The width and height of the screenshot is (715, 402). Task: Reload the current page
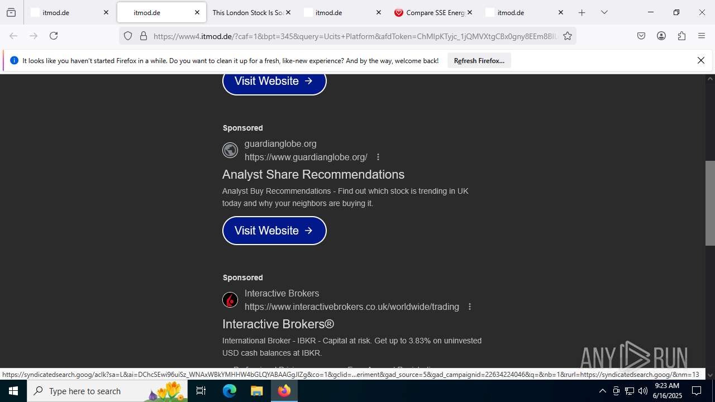click(54, 36)
